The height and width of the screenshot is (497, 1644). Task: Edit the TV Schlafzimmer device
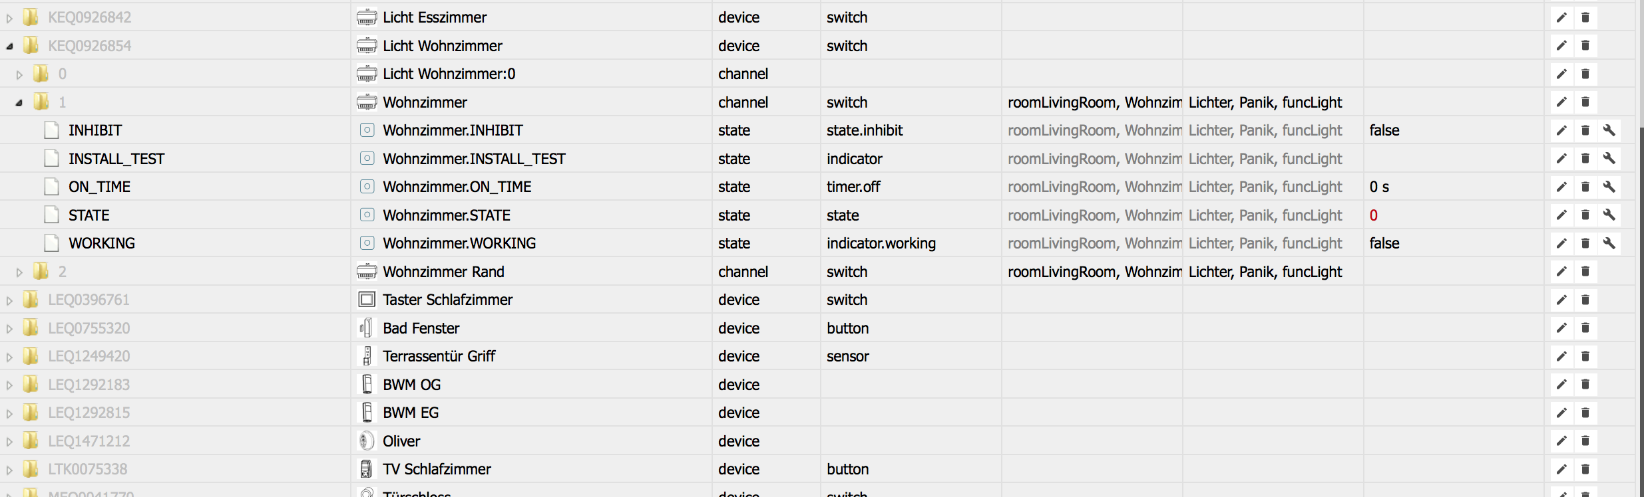pyautogui.click(x=1561, y=469)
